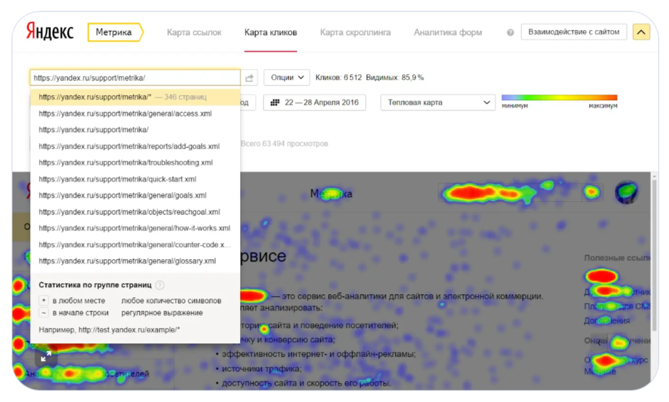Viewport: 669px width, 402px height.
Task: Open the Метрика product button
Action: (115, 33)
